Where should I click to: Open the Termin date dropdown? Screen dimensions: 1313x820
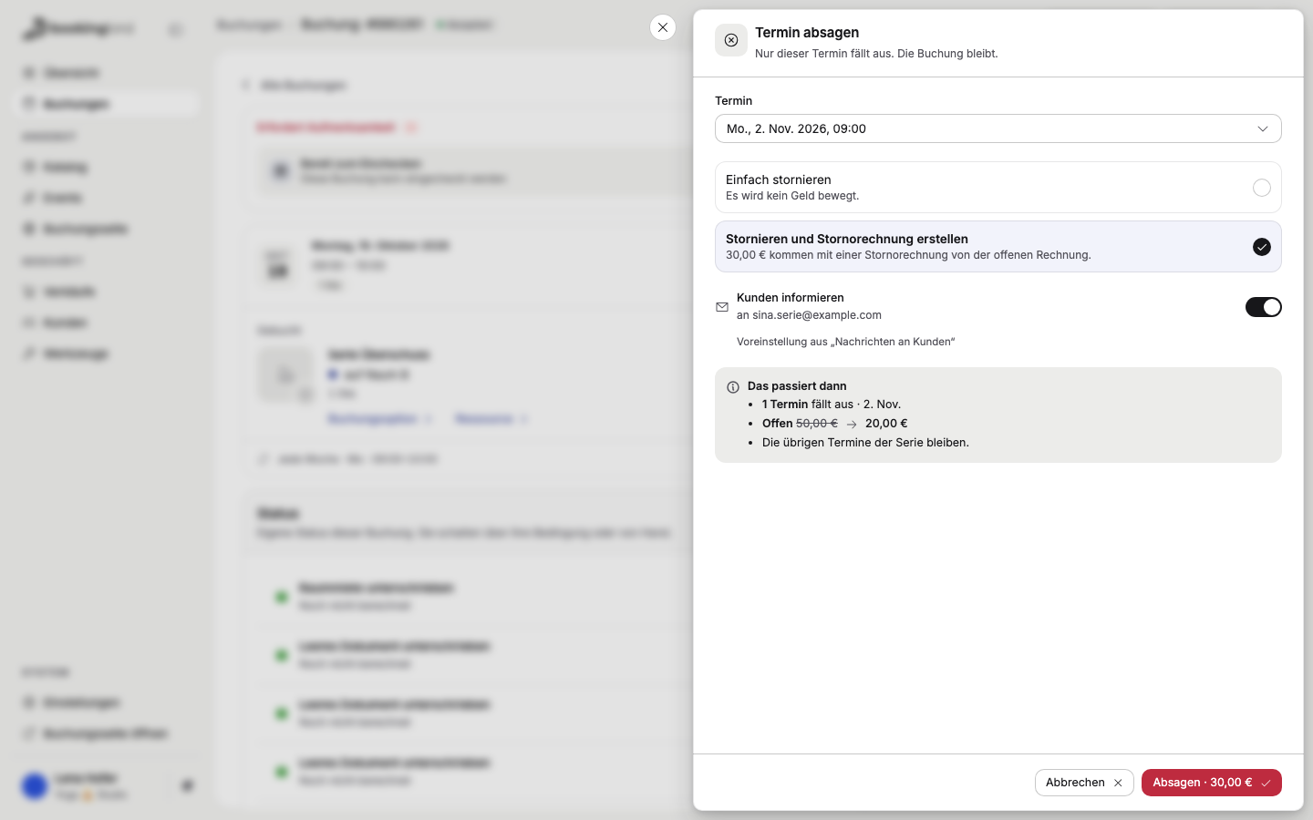pos(998,128)
